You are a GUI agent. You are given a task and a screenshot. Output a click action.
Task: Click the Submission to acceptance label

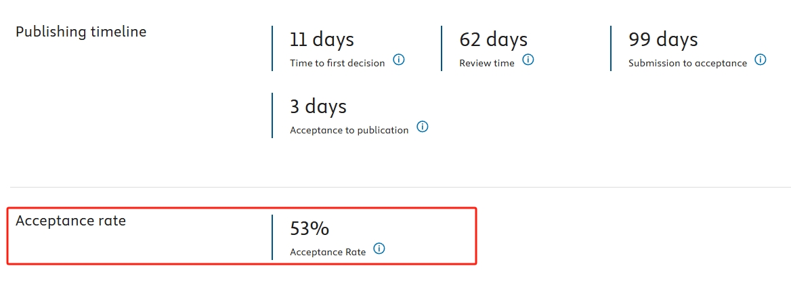[x=687, y=63]
